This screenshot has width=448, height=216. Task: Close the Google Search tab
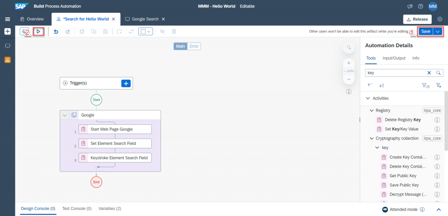pyautogui.click(x=163, y=19)
